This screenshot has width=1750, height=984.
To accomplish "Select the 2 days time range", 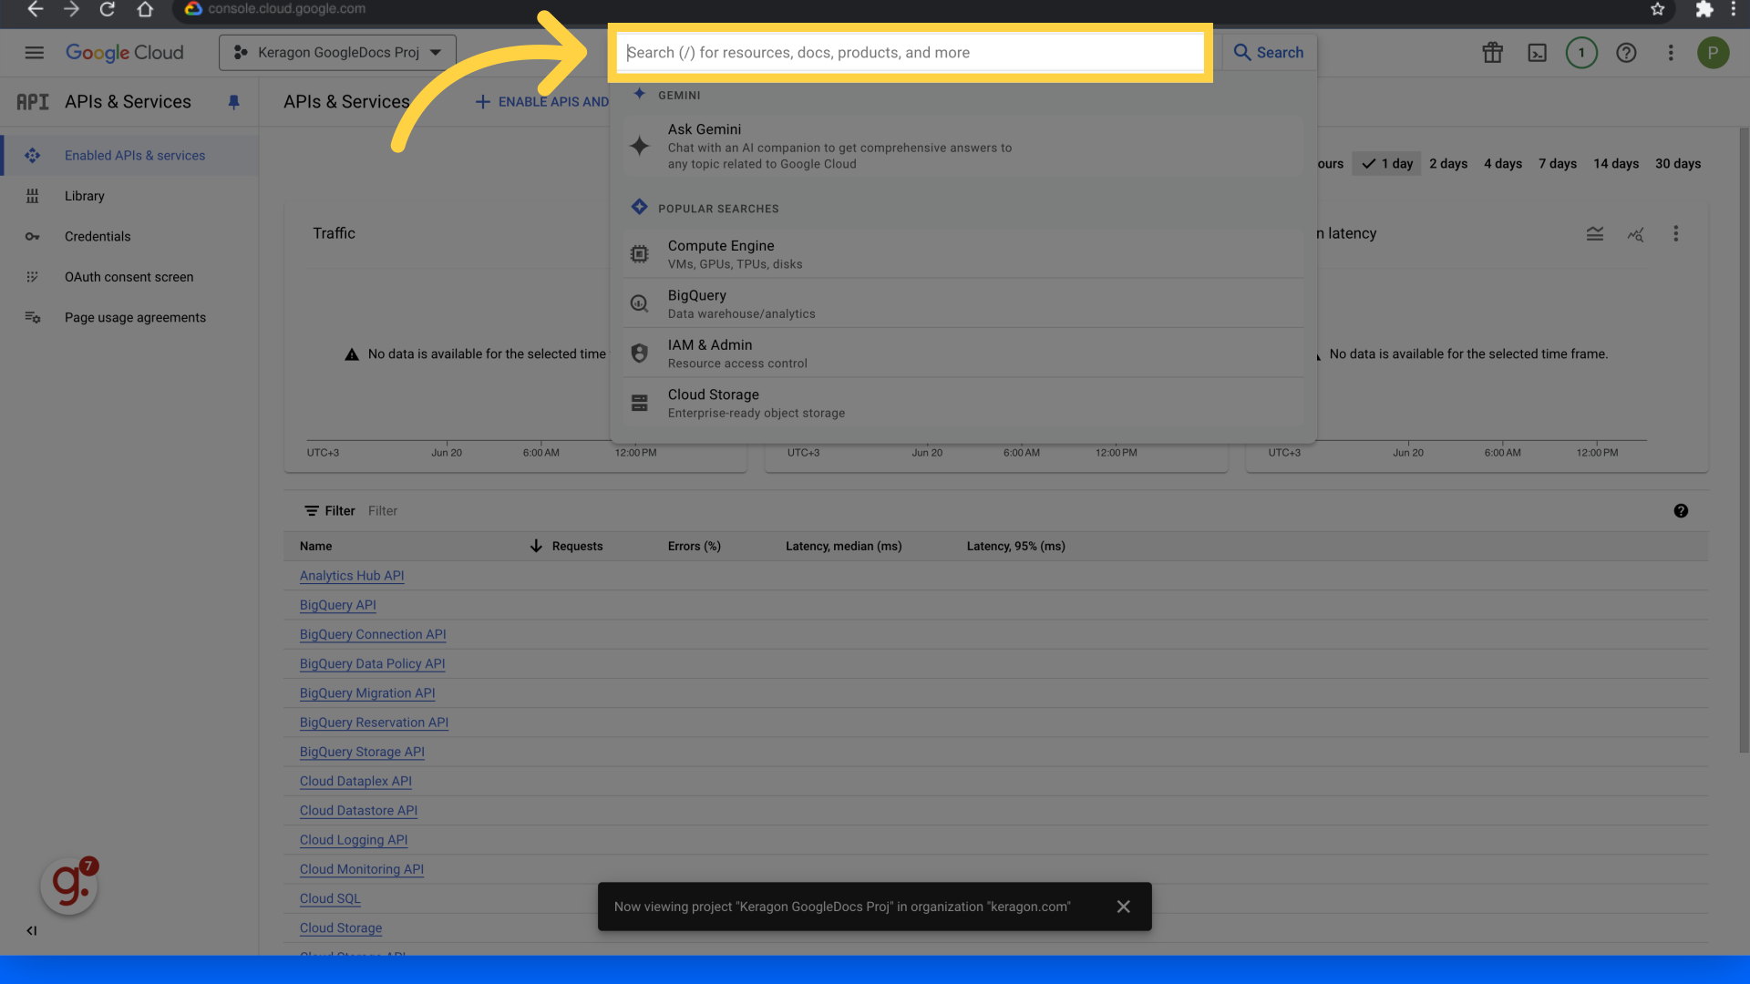I will click(x=1448, y=164).
